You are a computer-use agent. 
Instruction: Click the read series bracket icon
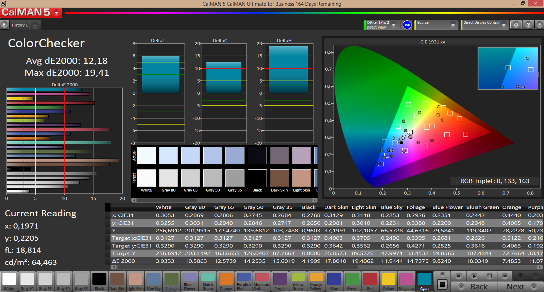coord(489,276)
